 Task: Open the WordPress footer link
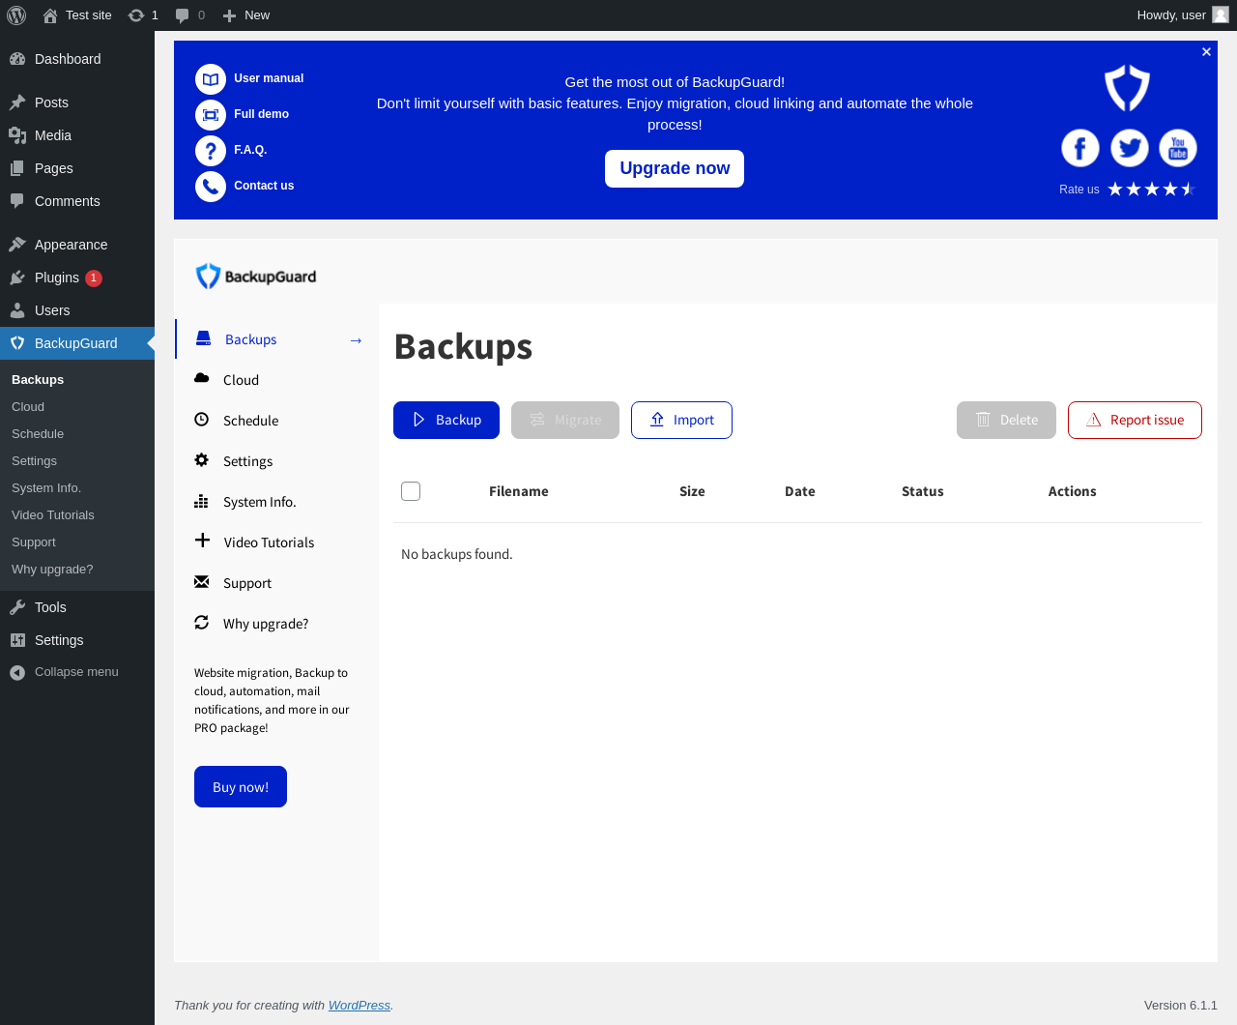point(360,1006)
